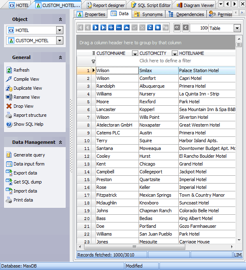
Task: Click the HOTELNAME column header
Action: 207,53
